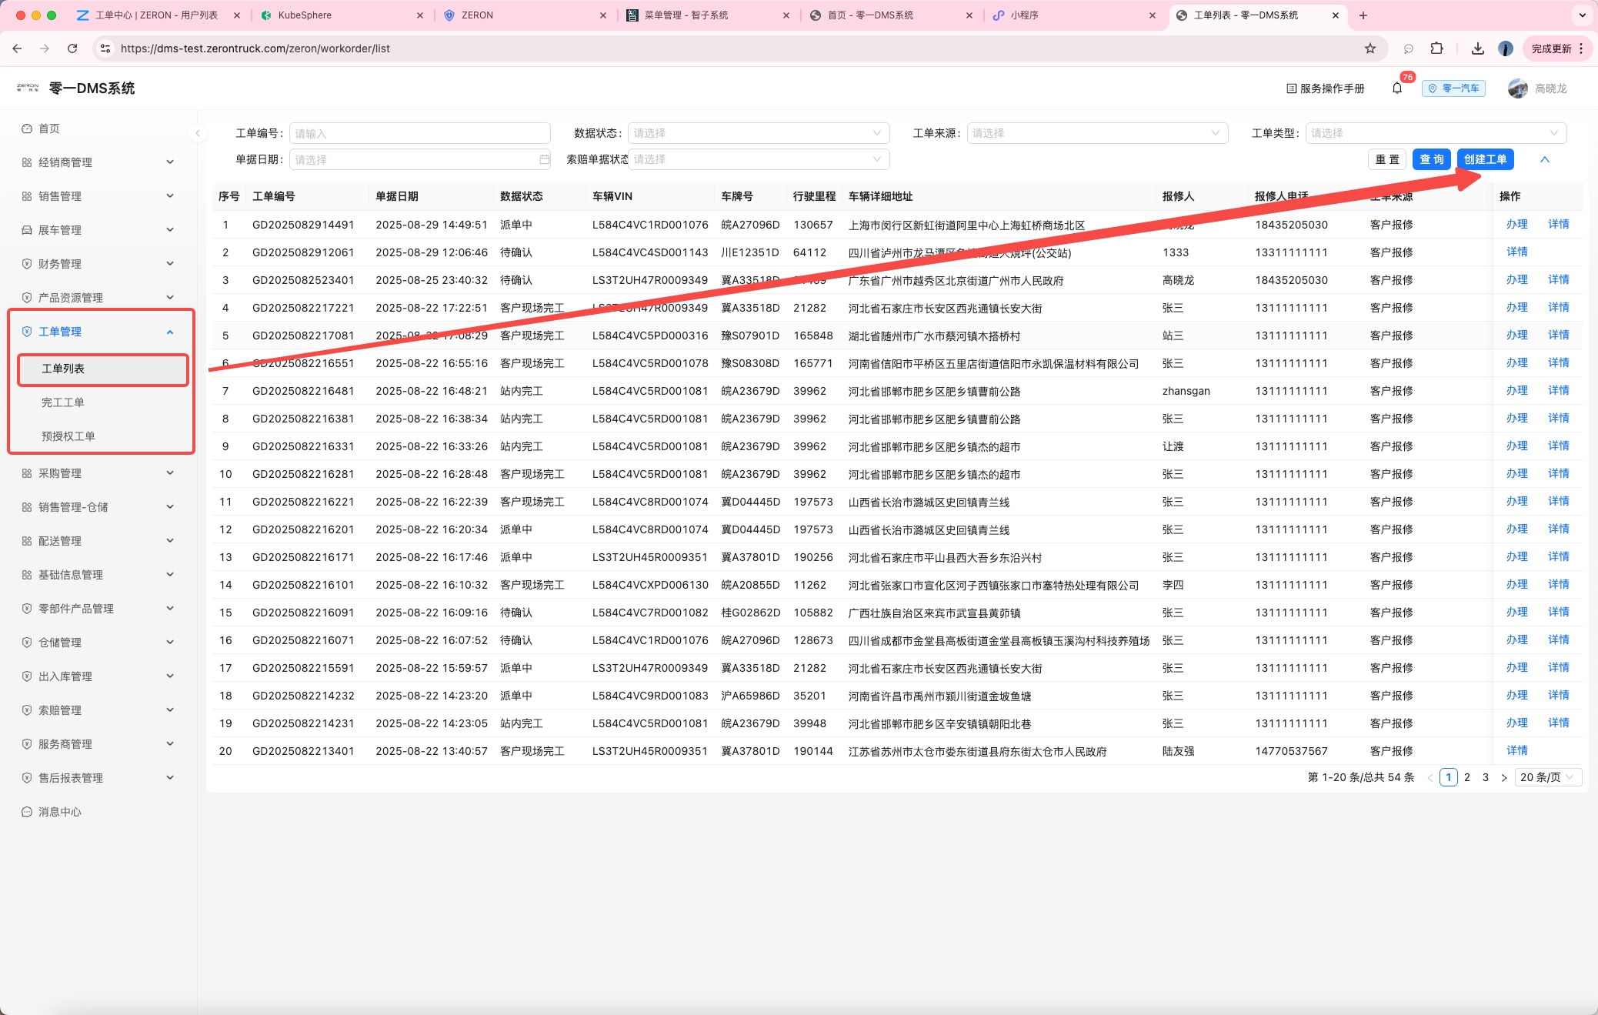The height and width of the screenshot is (1015, 1598).
Task: Open the notification bell icon
Action: coord(1397,88)
